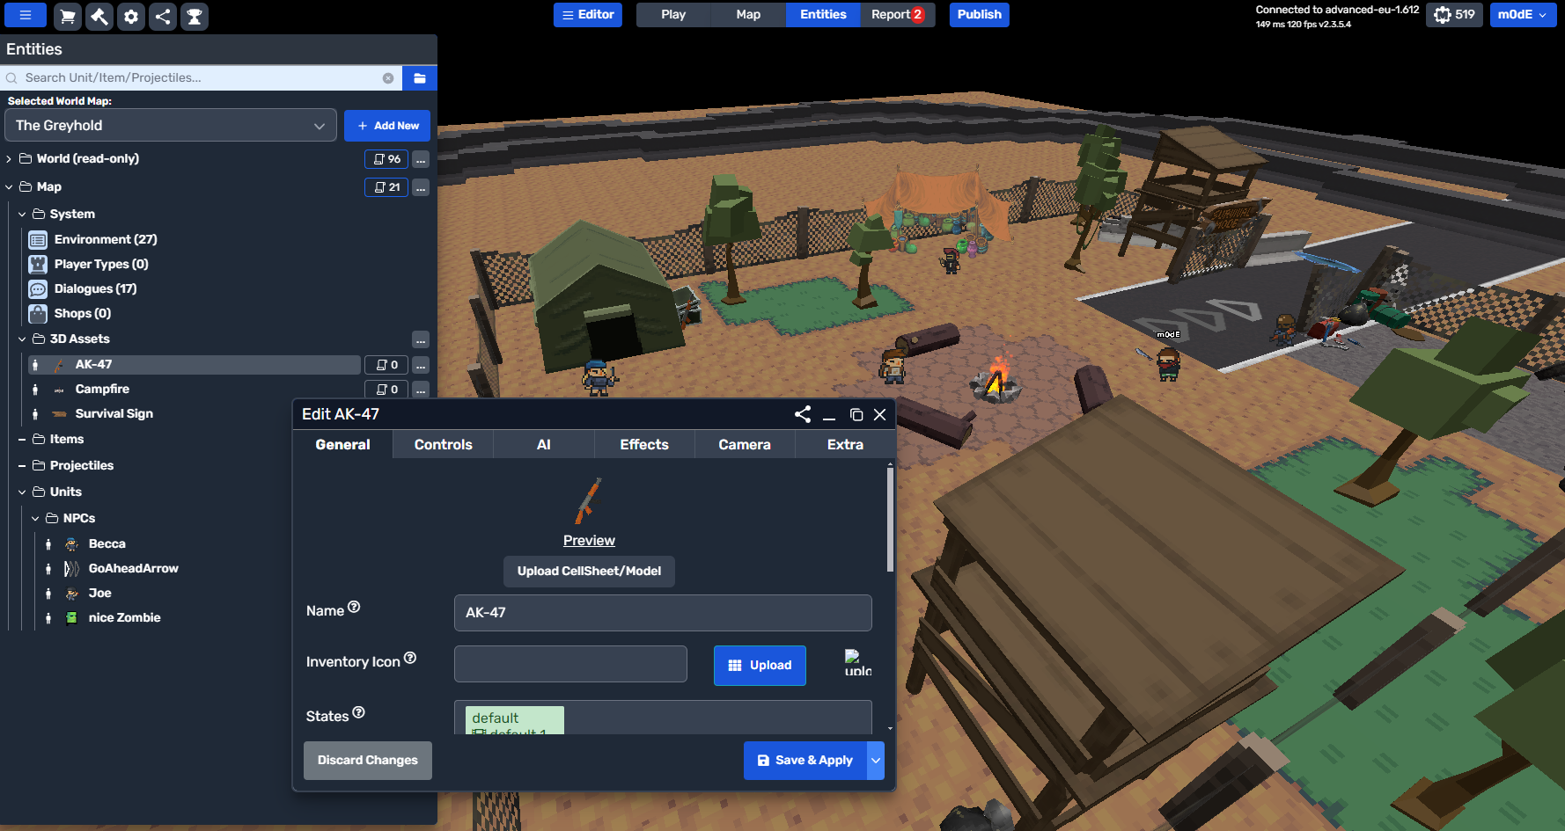Open the shop cart icon in top toolbar

pos(68,15)
